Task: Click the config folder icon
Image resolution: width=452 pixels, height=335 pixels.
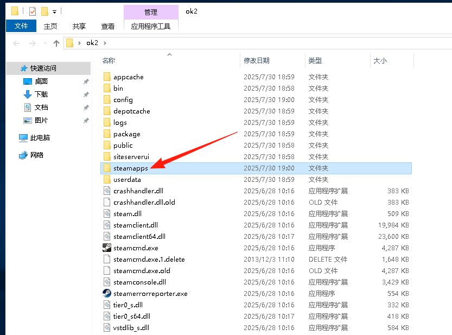Action: point(107,99)
